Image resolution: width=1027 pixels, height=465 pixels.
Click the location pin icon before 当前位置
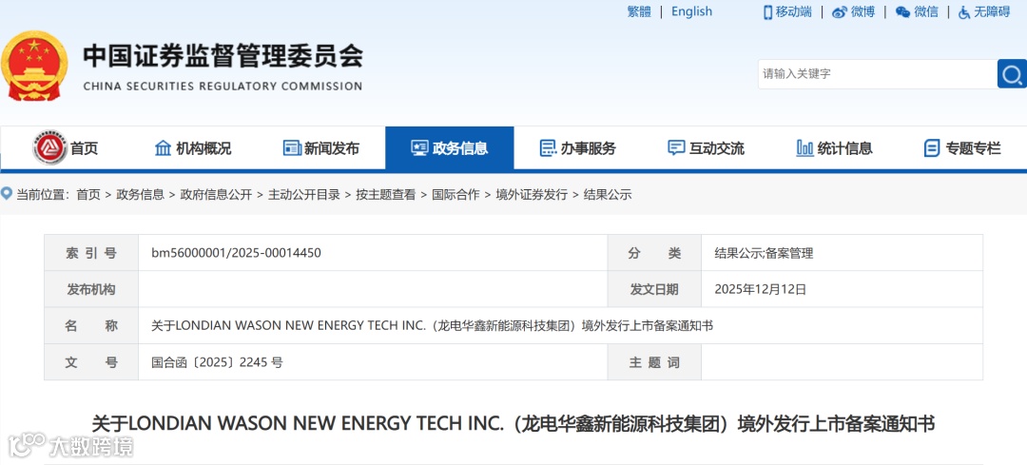(7, 193)
